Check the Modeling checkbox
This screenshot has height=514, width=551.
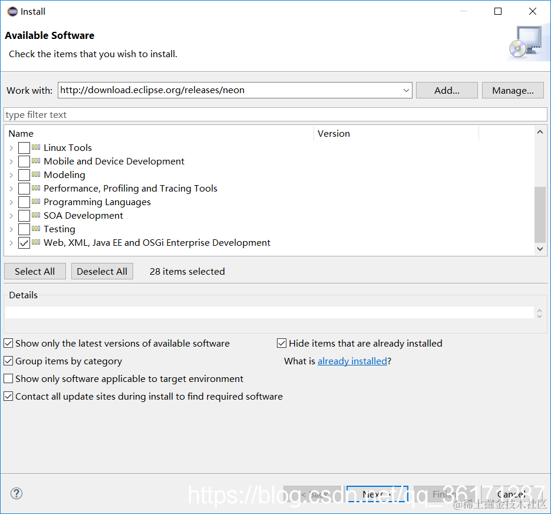(x=24, y=174)
